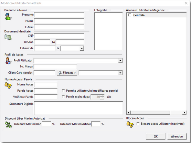Focus the BI Seria field
Image resolution: width=191 pixels, height=143 pixels.
tap(42, 42)
